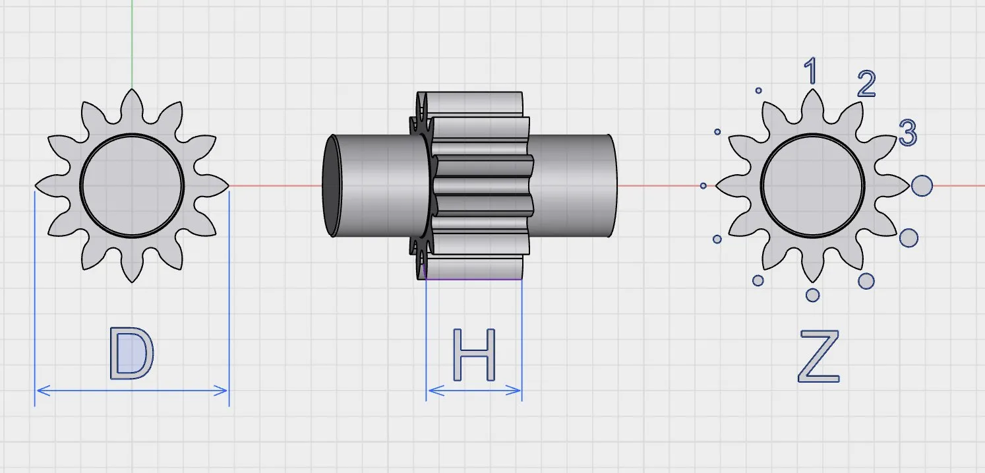The image size is (985, 473).
Task: Click the H dimension's horizontal arrow line
Action: coord(474,391)
